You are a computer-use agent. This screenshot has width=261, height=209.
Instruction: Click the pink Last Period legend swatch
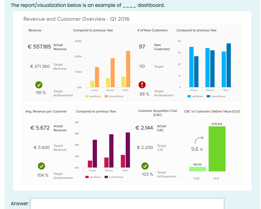[x=87, y=177]
